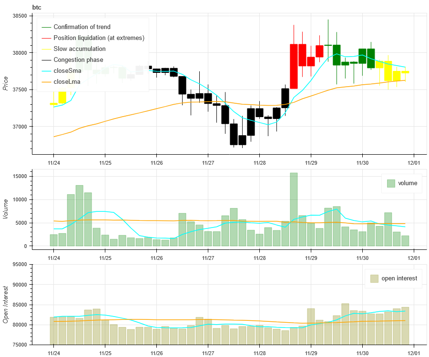
Task: Click the 11/24 date label under volume chart
Action: click(x=53, y=258)
